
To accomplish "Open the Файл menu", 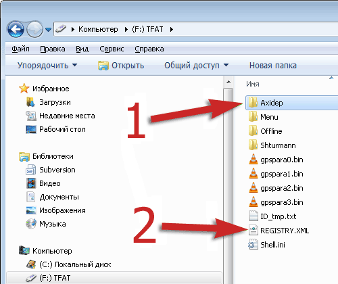I will point(20,49).
